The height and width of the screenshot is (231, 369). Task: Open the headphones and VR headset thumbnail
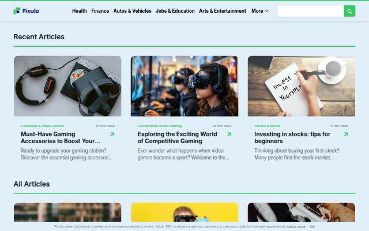(67, 86)
